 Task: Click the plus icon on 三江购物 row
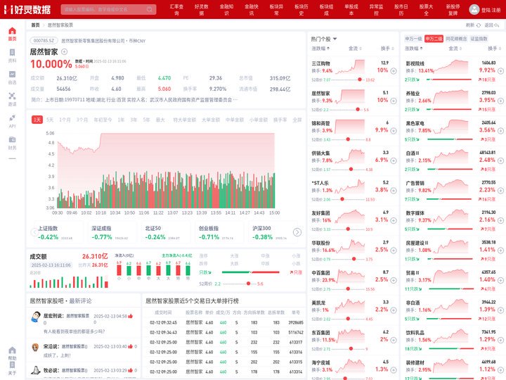point(394,71)
